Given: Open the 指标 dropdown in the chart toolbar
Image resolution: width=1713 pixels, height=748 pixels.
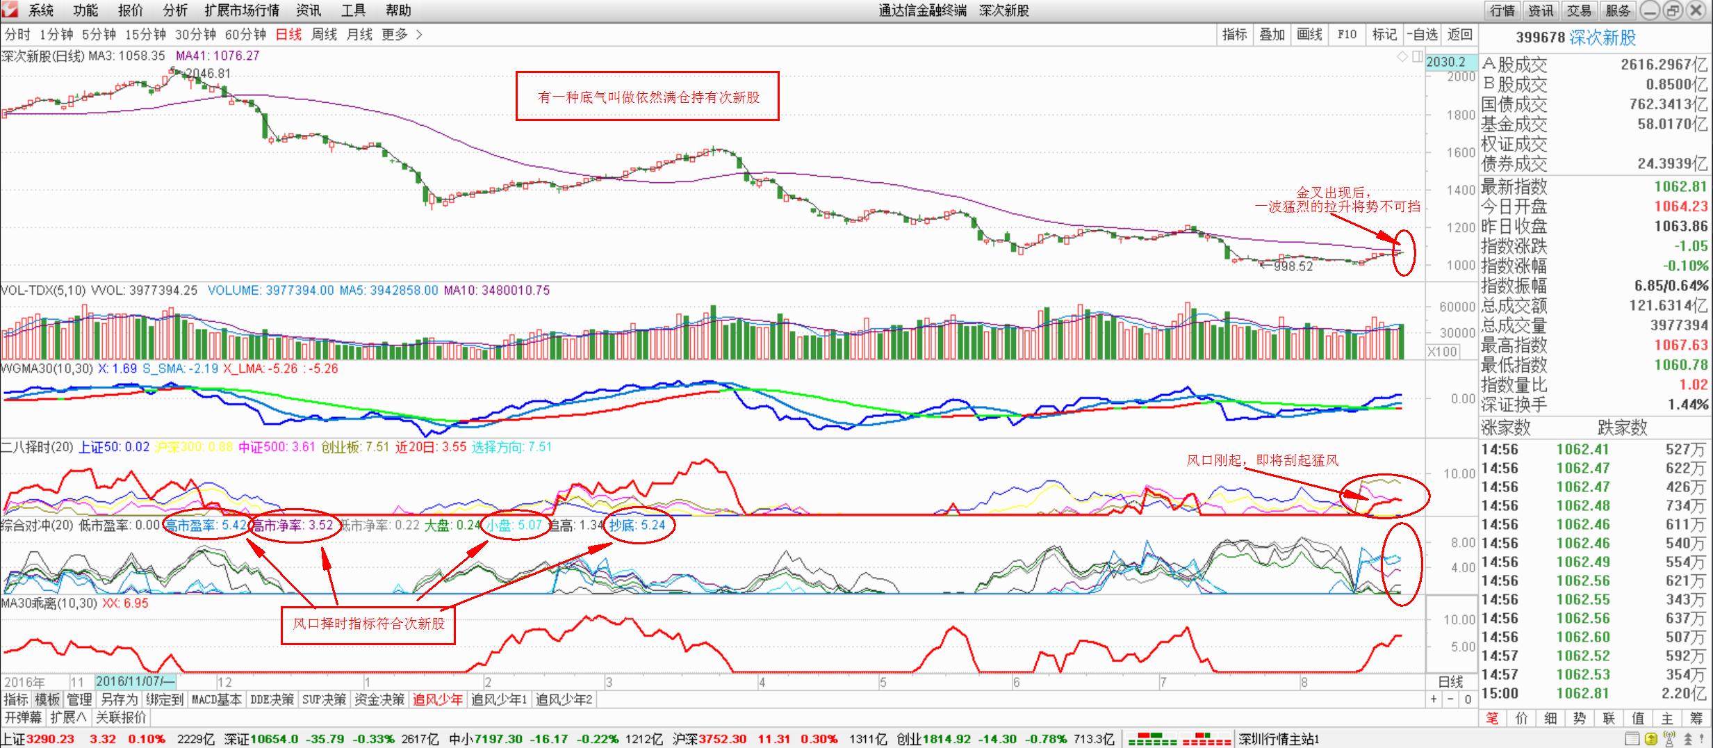Looking at the screenshot, I should click(1234, 35).
